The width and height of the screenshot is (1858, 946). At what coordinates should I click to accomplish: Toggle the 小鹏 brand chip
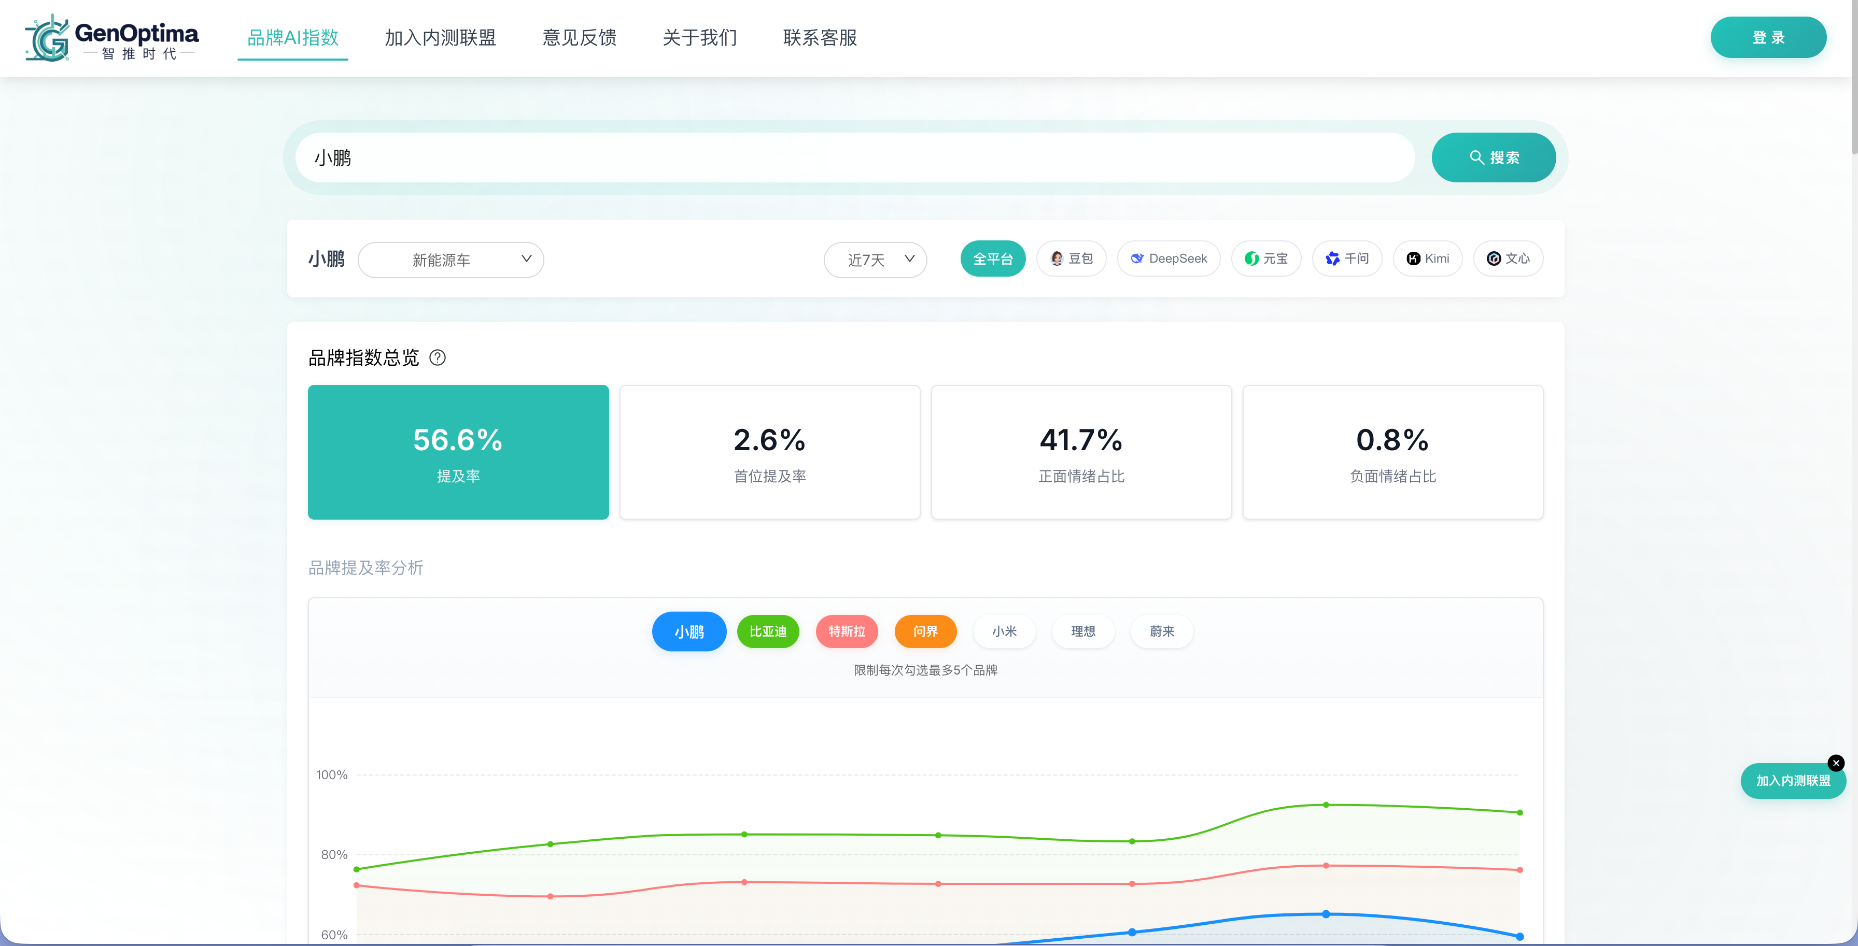689,632
